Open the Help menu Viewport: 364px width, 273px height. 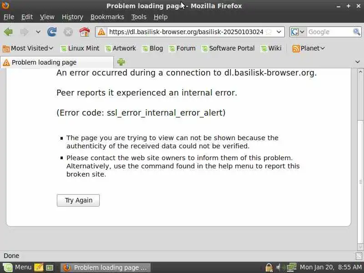pos(161,17)
